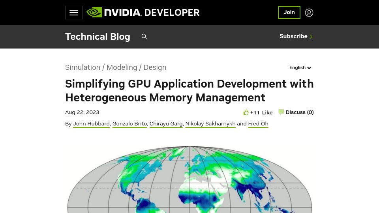
Task: Open author Gonzalo Brito's page
Action: (129, 123)
